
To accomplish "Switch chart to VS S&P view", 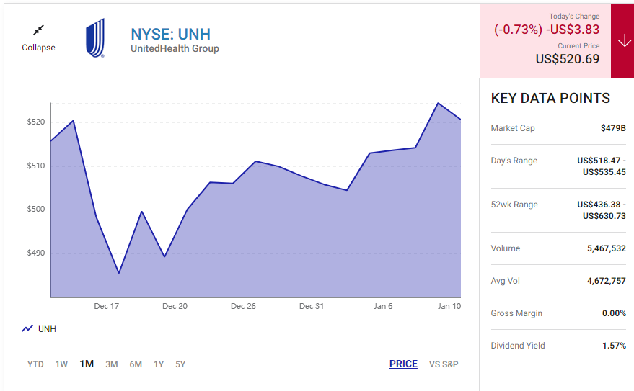I will tap(444, 364).
